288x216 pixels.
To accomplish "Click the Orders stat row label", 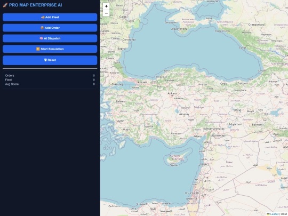I will 10,76.
